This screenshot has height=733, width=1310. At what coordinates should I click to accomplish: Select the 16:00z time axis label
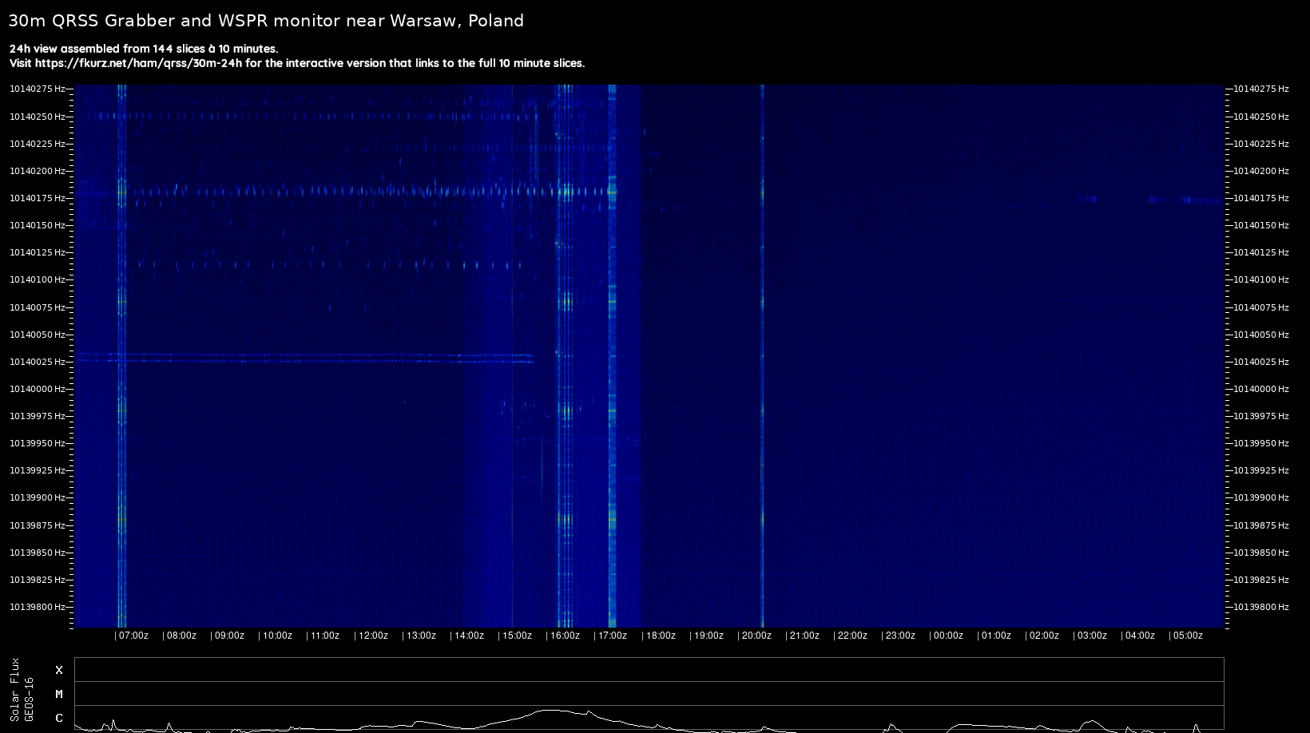tap(564, 636)
